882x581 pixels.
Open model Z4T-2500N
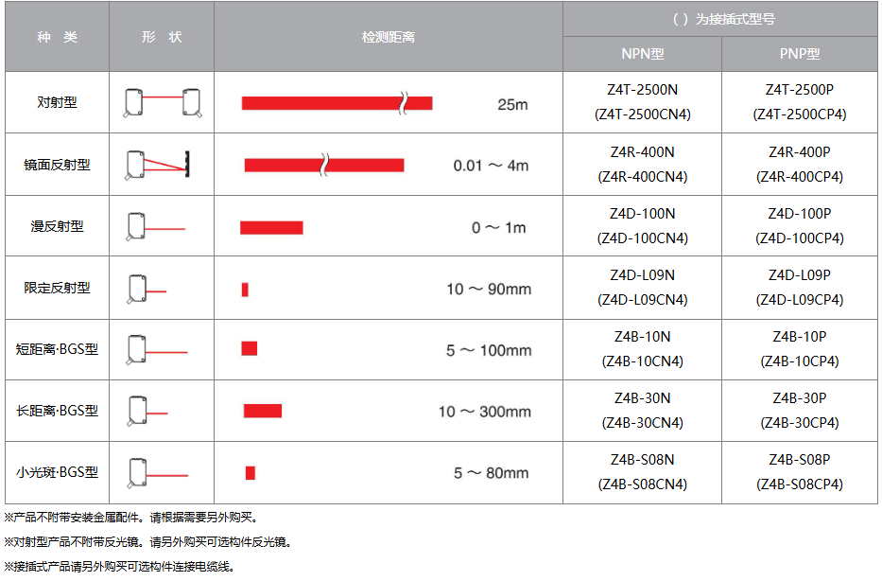[x=642, y=91]
